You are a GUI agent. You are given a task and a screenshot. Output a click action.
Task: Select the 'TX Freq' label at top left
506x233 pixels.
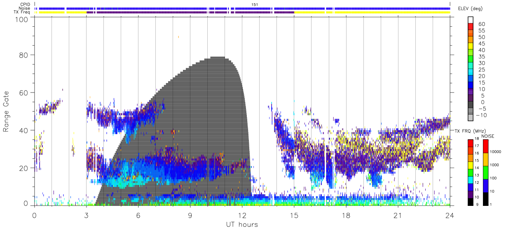click(x=23, y=12)
